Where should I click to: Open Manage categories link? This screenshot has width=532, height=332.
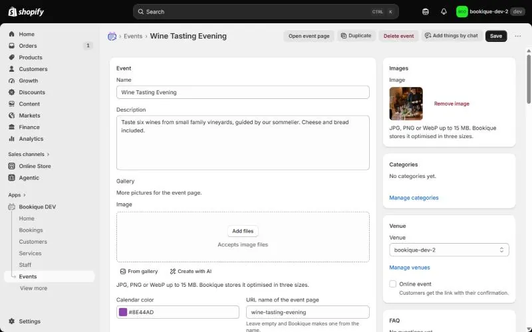pyautogui.click(x=414, y=198)
